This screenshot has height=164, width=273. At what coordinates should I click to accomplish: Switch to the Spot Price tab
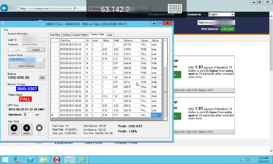click(55, 35)
